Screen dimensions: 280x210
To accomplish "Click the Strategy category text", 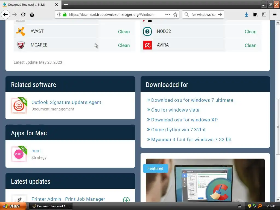I will click(39, 157).
